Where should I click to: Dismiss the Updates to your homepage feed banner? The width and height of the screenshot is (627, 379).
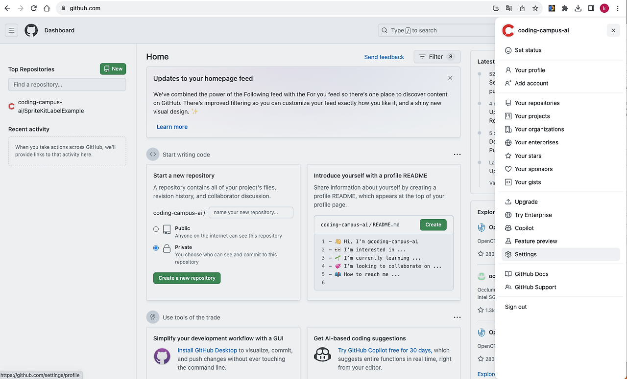coord(450,78)
